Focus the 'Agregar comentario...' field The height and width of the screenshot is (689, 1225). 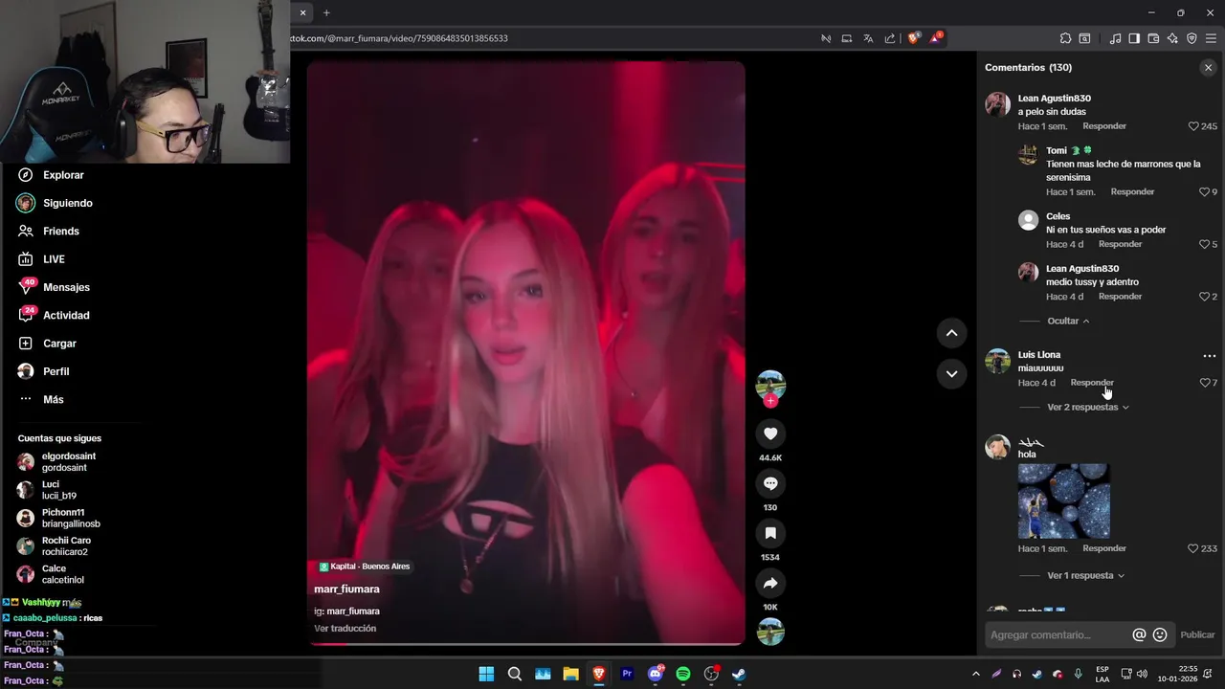click(x=1058, y=634)
